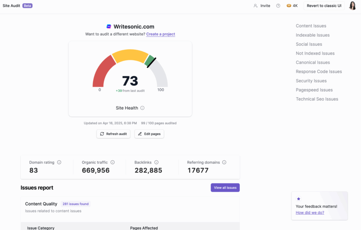Click the +39 from last audit text
361x230 pixels.
[x=130, y=91]
